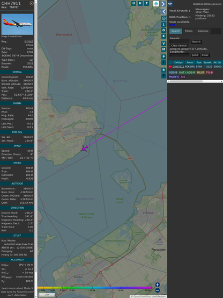The height and width of the screenshot is (298, 223).
Task: Close the CHH7911 aircraft info panel
Action: coord(32,3)
